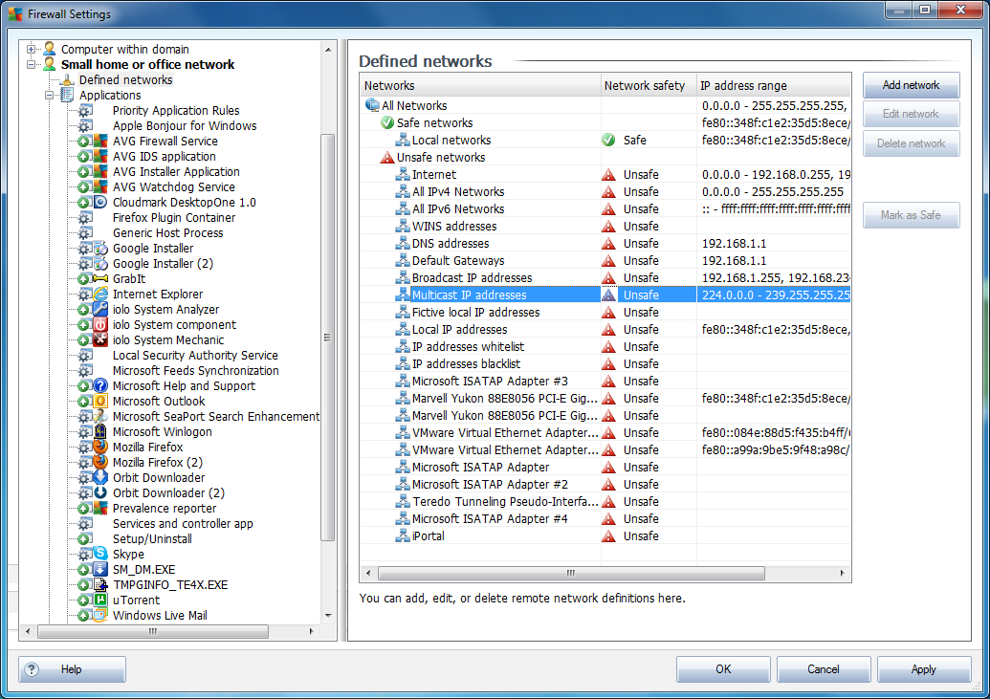Click the SM_DM.EXE icon

tap(100, 570)
